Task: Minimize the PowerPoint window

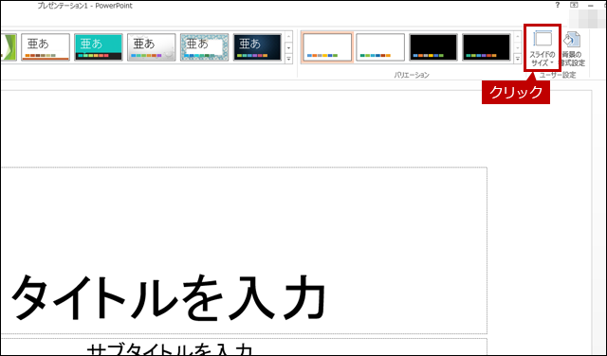Action: (x=591, y=6)
